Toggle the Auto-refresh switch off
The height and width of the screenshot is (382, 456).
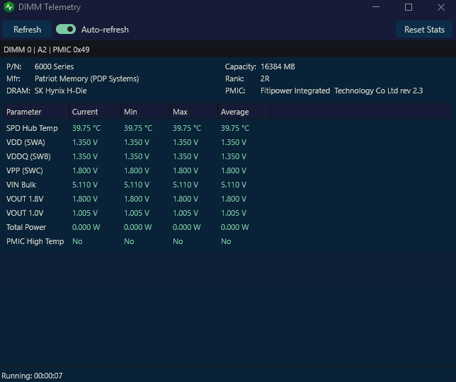66,29
